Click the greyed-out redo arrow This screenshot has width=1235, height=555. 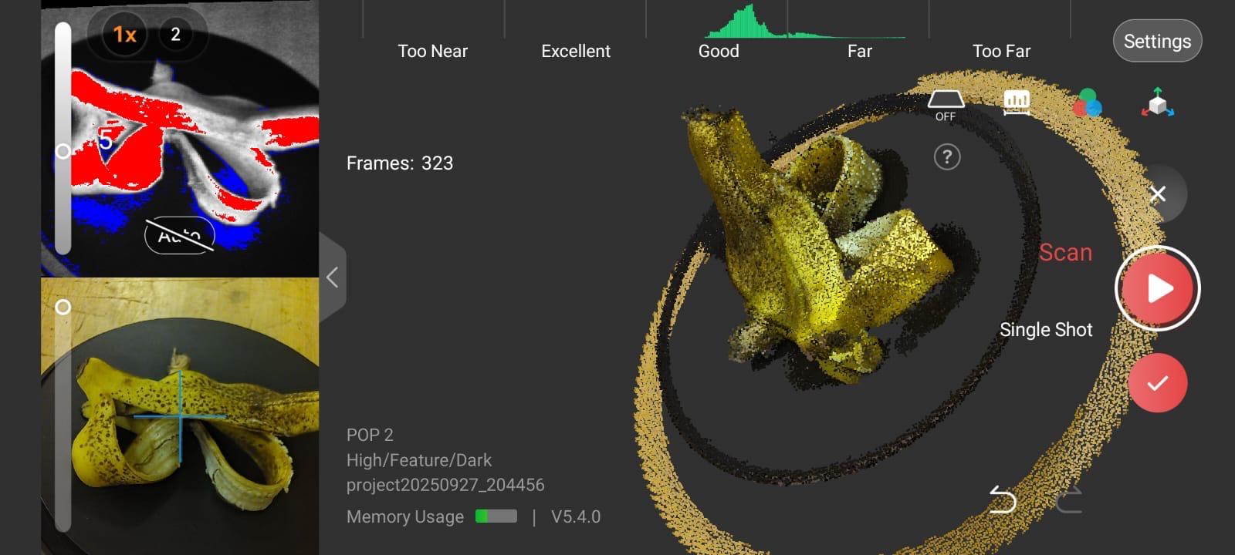click(1068, 499)
